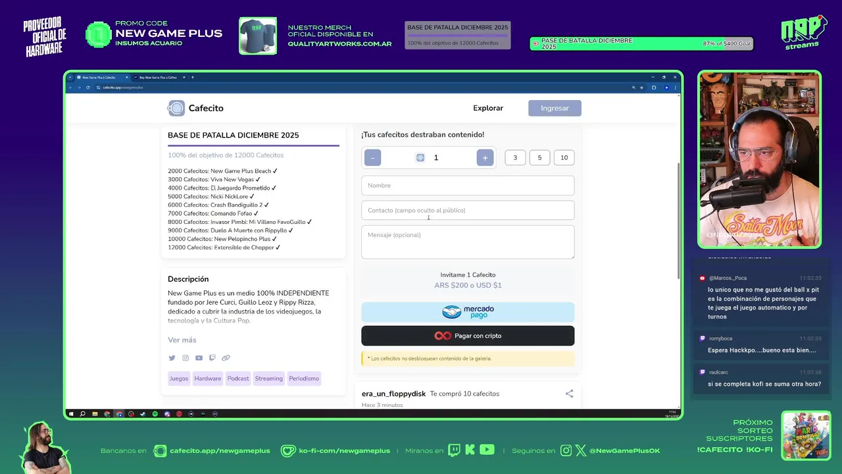Image resolution: width=842 pixels, height=474 pixels.
Task: Select 5 cafecitos preset
Action: click(x=539, y=157)
